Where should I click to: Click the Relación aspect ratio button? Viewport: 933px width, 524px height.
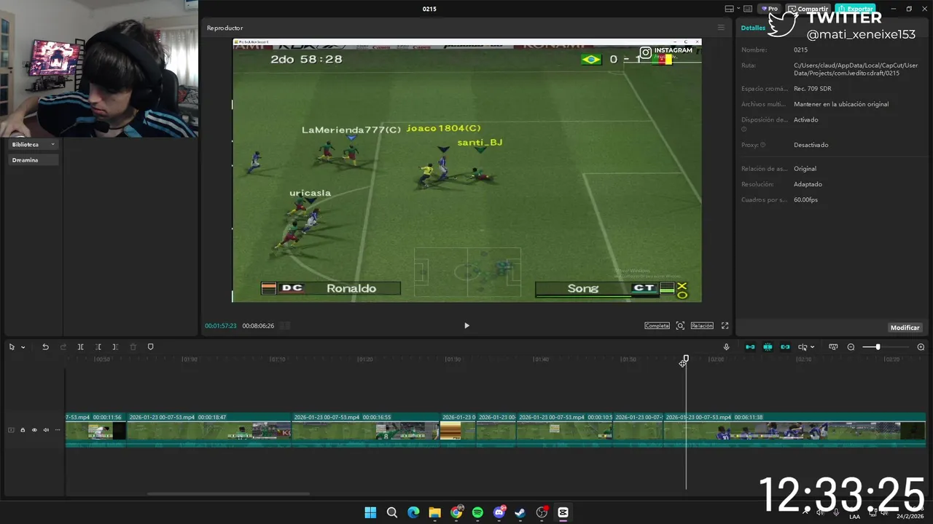[702, 325]
